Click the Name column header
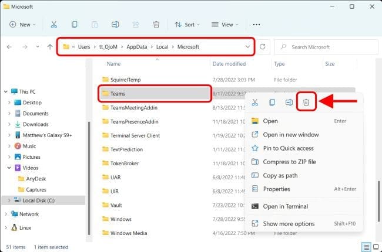 114,63
